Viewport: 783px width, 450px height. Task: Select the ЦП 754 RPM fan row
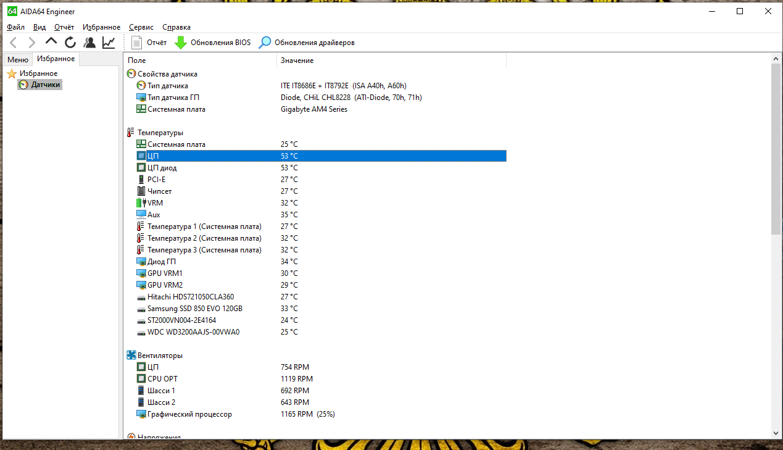point(321,367)
